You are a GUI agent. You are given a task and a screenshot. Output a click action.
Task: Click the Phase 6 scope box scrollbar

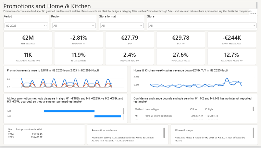click(x=253, y=133)
